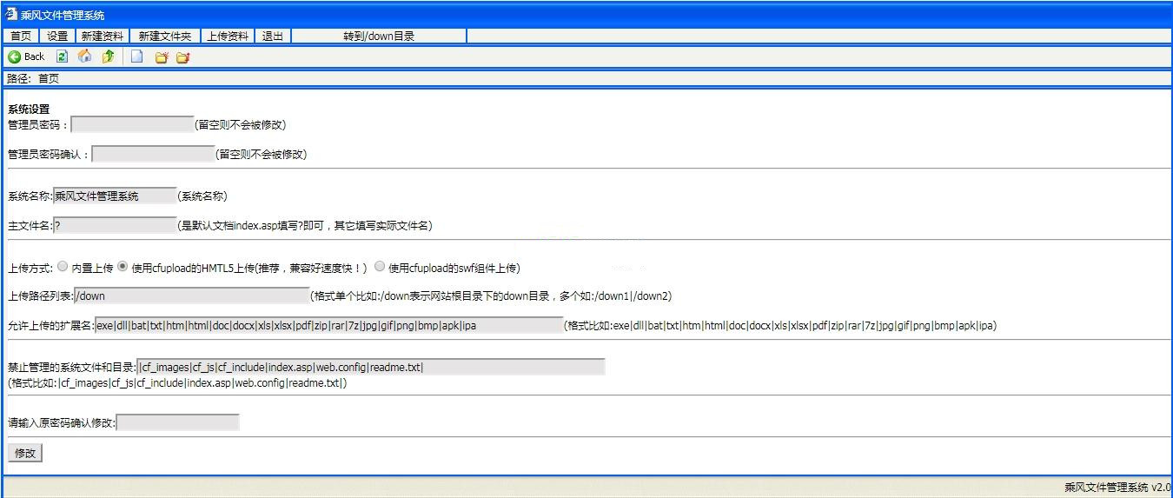Image resolution: width=1173 pixels, height=498 pixels.
Task: Click the new folder icon with sparkle
Action: pyautogui.click(x=161, y=57)
